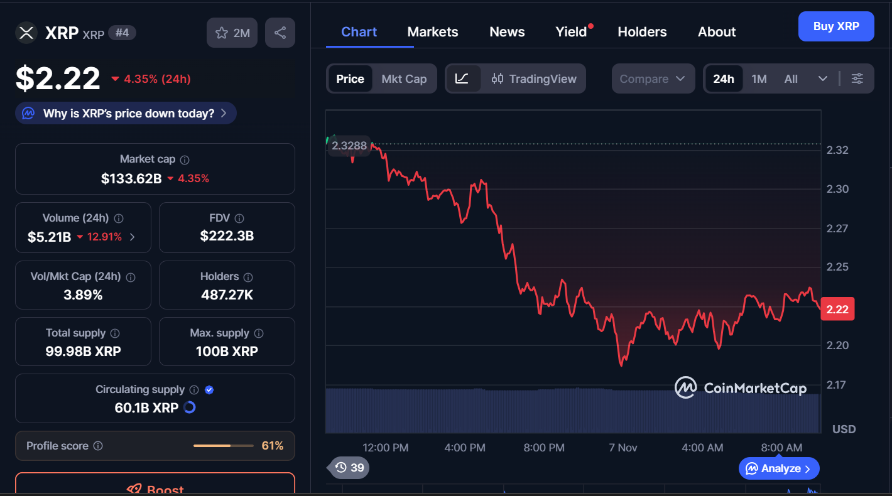Click the share icon button
Image resolution: width=892 pixels, height=496 pixels.
(x=280, y=33)
